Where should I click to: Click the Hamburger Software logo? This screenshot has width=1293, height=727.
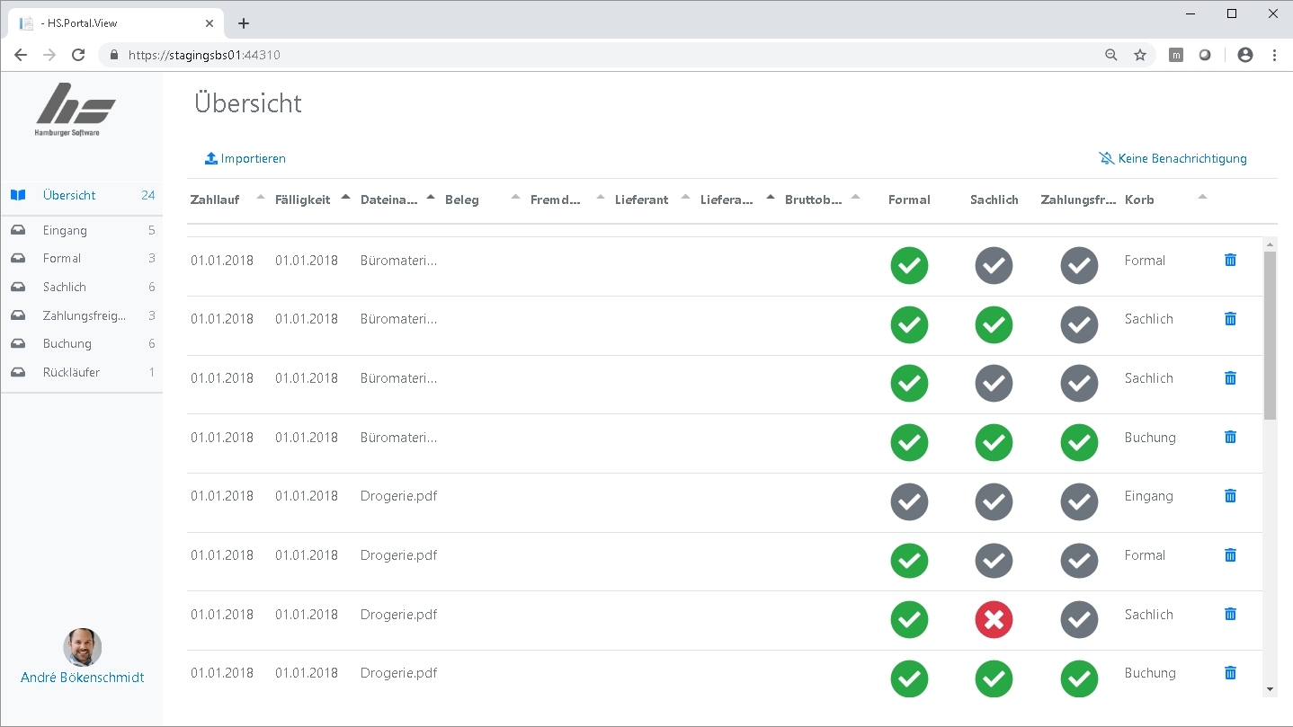tap(76, 110)
